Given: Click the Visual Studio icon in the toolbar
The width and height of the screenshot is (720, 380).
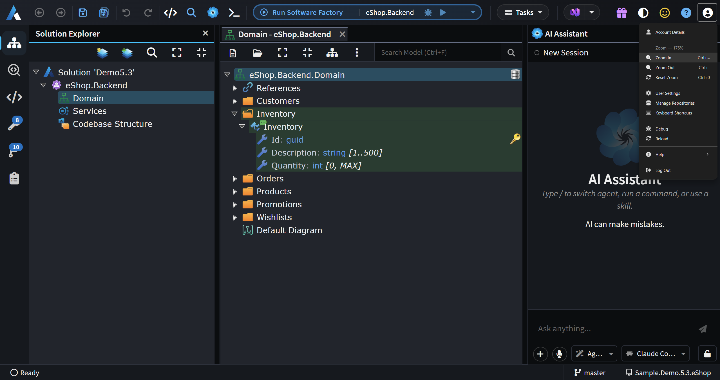Looking at the screenshot, I should pyautogui.click(x=575, y=13).
